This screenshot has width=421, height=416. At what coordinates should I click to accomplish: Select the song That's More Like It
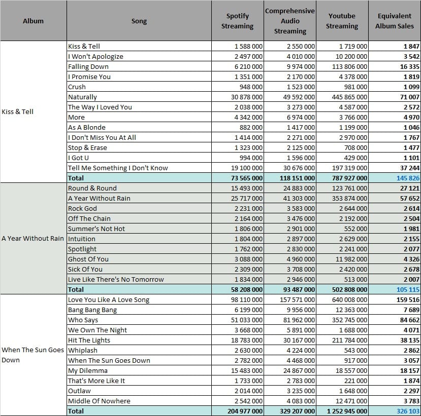pos(139,381)
